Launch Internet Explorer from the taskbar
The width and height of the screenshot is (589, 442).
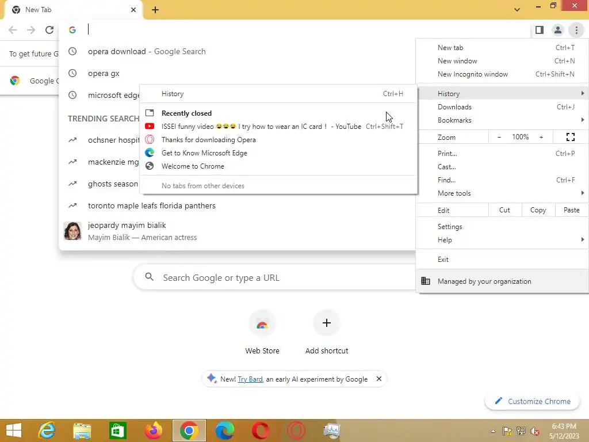point(47,430)
